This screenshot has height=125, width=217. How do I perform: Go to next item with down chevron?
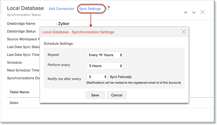pyautogui.click(x=194, y=12)
